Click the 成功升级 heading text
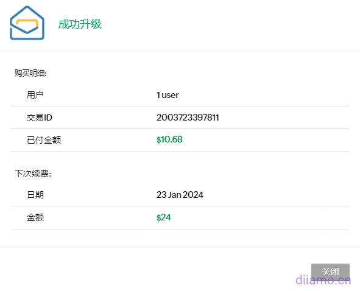This screenshot has width=360, height=291. [x=80, y=24]
